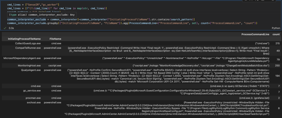Click the sc query GCService command cell
Screen dimensions: 282x118
(240, 86)
